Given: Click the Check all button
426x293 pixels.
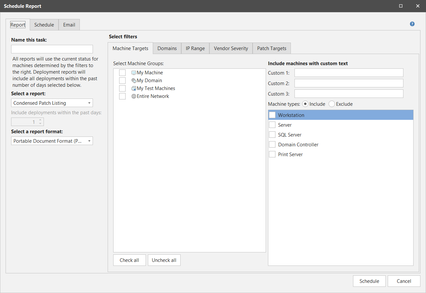Looking at the screenshot, I should coord(130,260).
